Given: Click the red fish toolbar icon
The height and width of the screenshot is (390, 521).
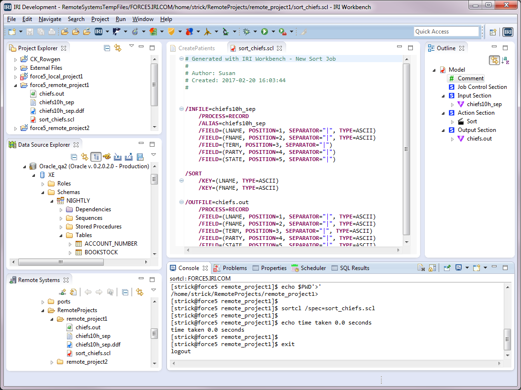Looking at the screenshot, I should click(x=189, y=32).
